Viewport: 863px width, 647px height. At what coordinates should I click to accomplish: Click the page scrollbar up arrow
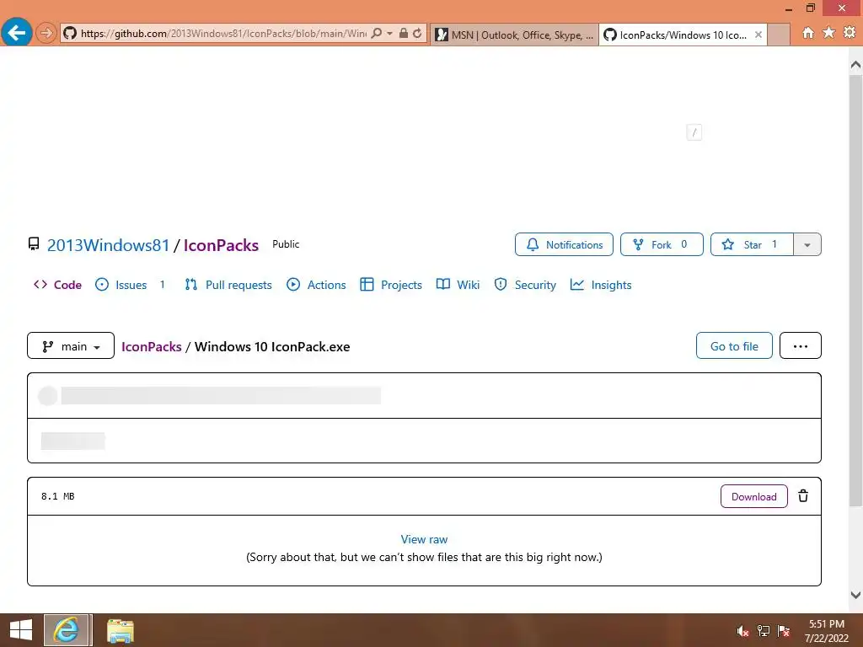(855, 65)
